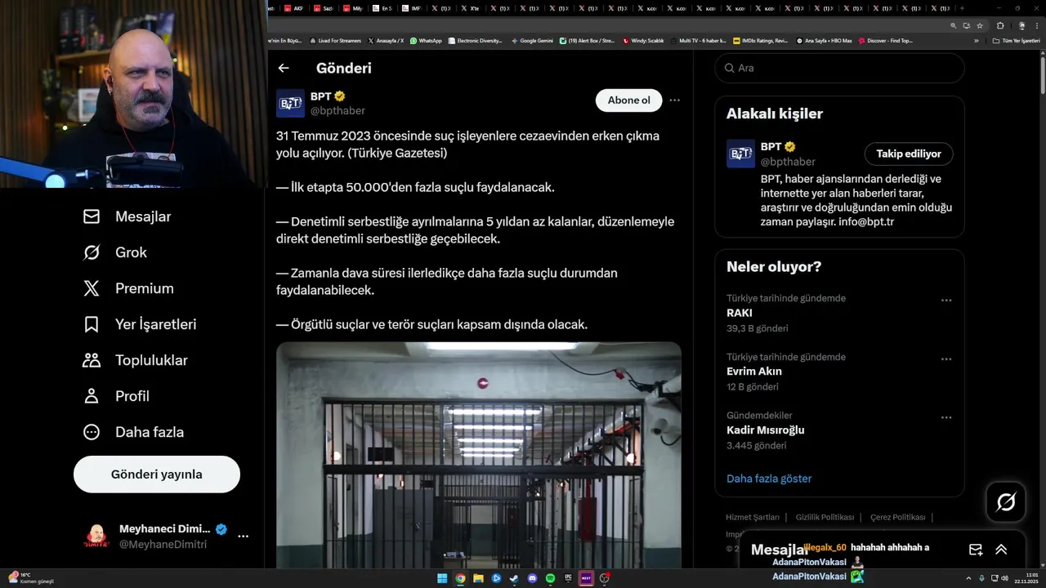Open the Premium sidebar item
The image size is (1046, 588).
pos(128,288)
